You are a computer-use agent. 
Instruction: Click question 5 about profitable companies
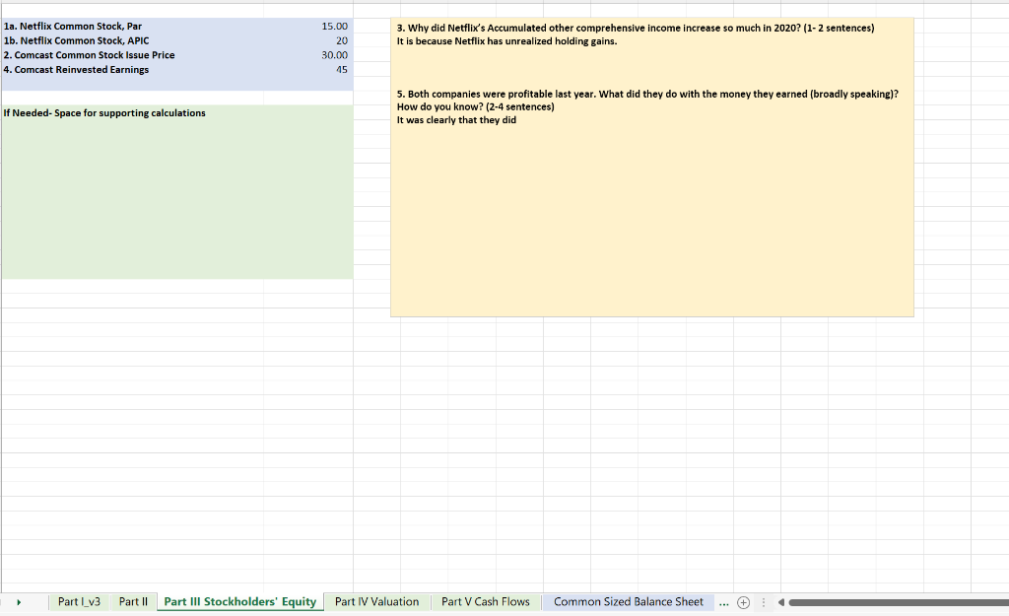647,94
